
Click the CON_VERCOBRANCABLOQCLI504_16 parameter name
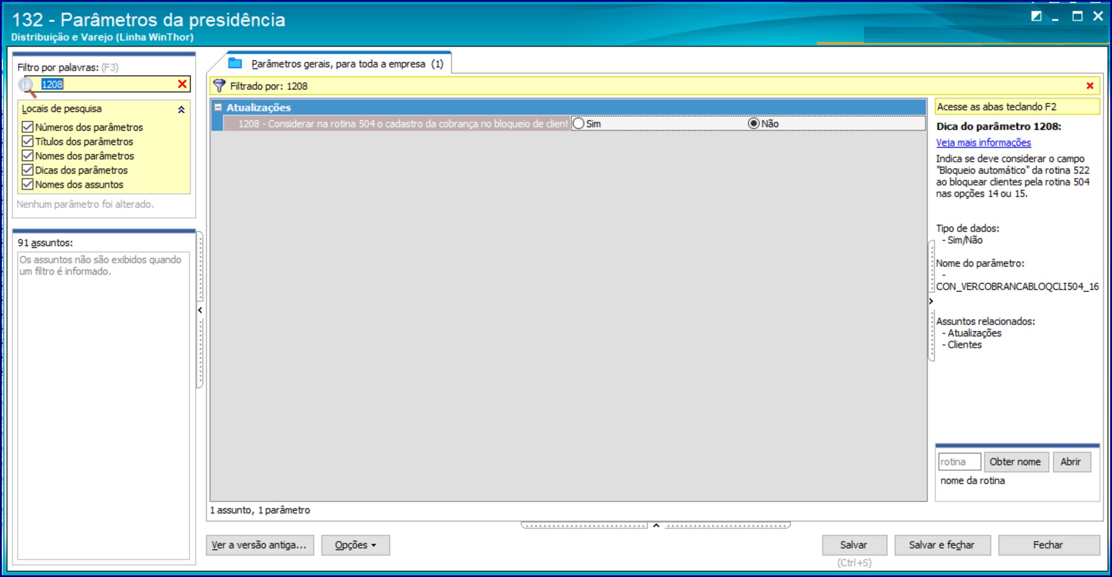click(1017, 287)
